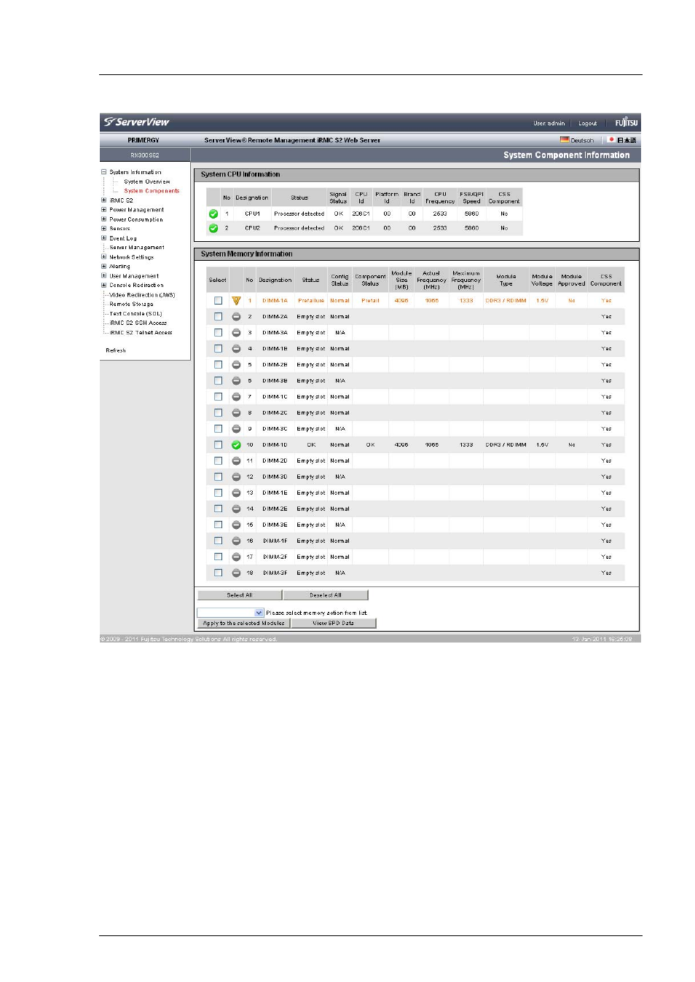Select the DIMM-2D module checkbox
Image resolution: width=695 pixels, height=982 pixels.
click(x=218, y=461)
